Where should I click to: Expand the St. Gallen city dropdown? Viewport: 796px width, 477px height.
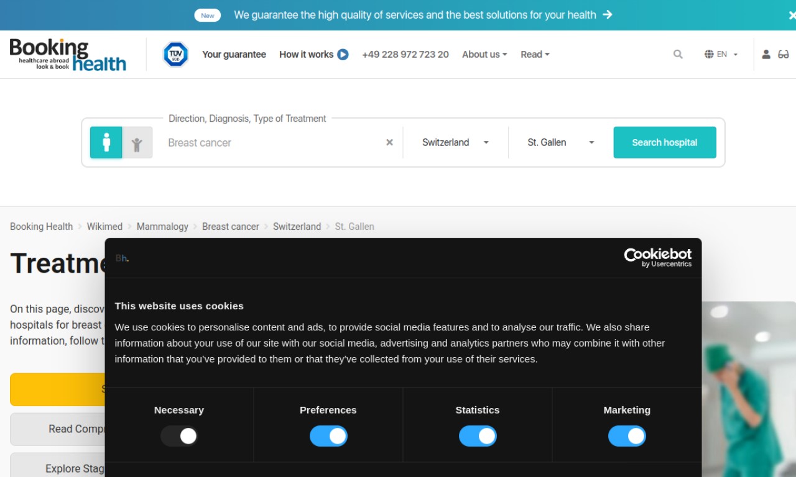click(561, 142)
